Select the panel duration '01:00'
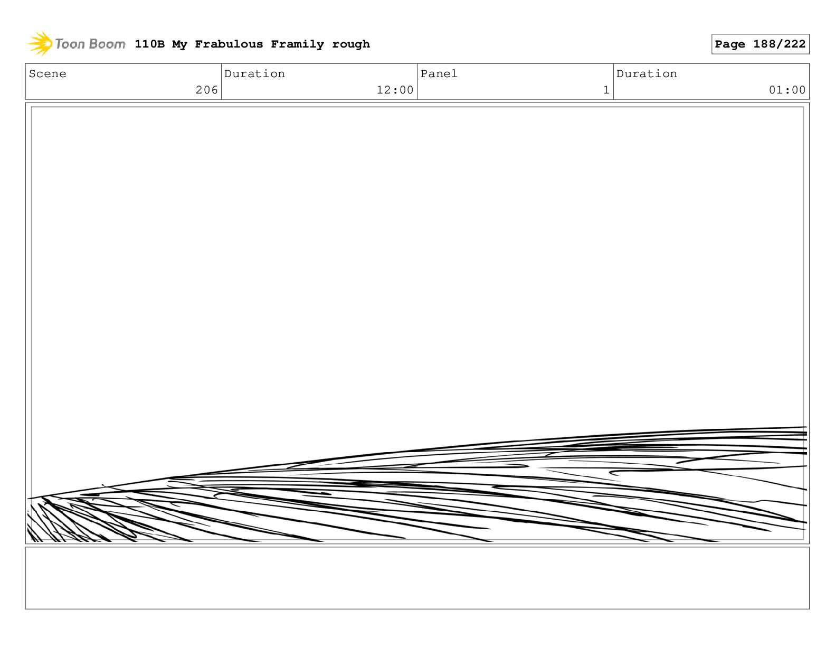Screen dimensions: 835x647 [x=787, y=90]
